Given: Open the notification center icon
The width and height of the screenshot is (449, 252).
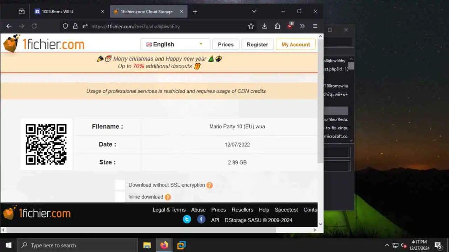Looking at the screenshot, I should pos(438,245).
